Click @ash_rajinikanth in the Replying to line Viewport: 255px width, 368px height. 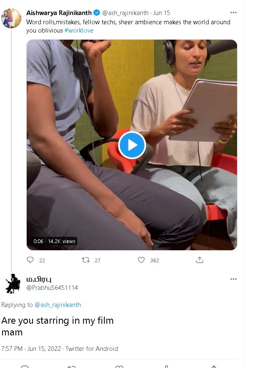[58, 305]
